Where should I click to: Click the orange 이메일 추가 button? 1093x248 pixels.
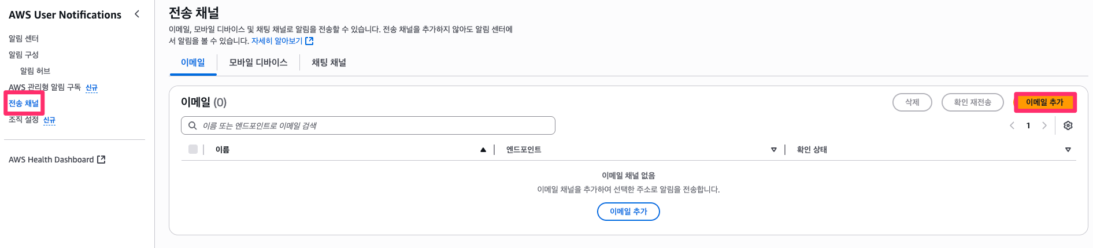(x=1044, y=102)
